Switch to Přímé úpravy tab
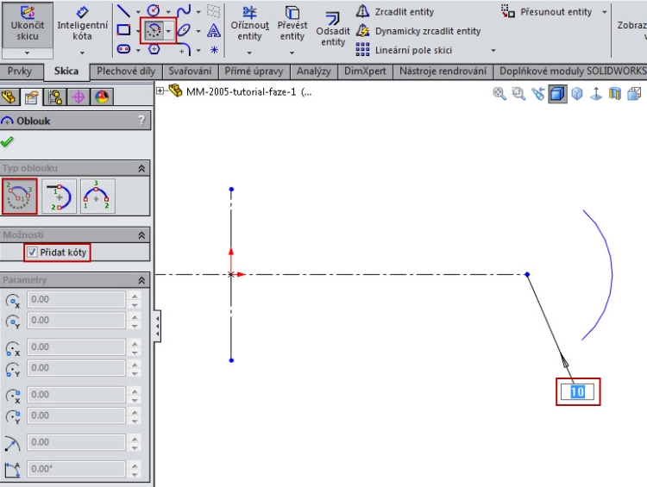This screenshot has height=487, width=647. pos(254,72)
